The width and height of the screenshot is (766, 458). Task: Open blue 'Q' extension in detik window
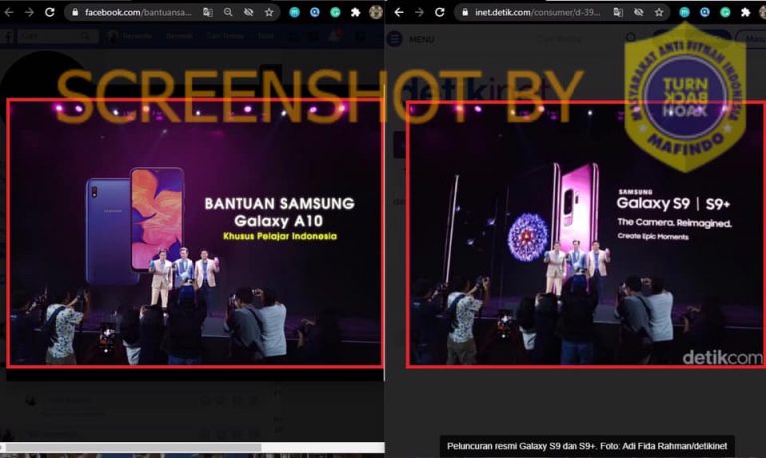[705, 12]
